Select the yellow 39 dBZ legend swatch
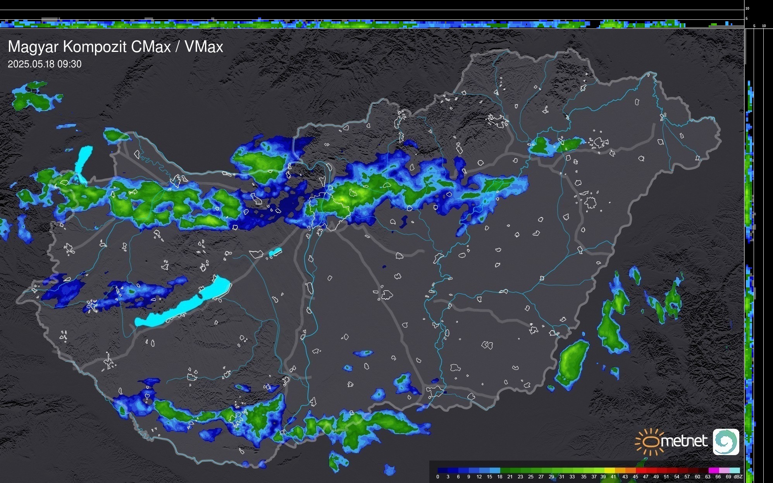 [609, 470]
